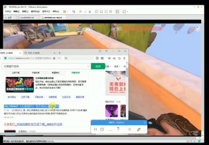
Task: Open the browser hamburger menu icon
Action: pyautogui.click(x=124, y=58)
